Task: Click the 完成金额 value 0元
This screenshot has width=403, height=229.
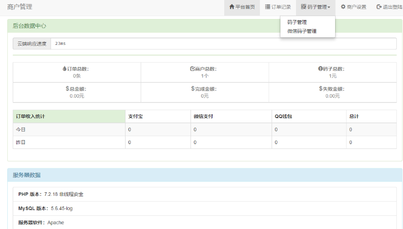Action: coord(205,96)
